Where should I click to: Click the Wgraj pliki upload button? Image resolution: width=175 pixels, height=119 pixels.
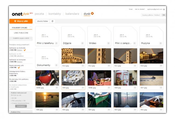pos(21,21)
